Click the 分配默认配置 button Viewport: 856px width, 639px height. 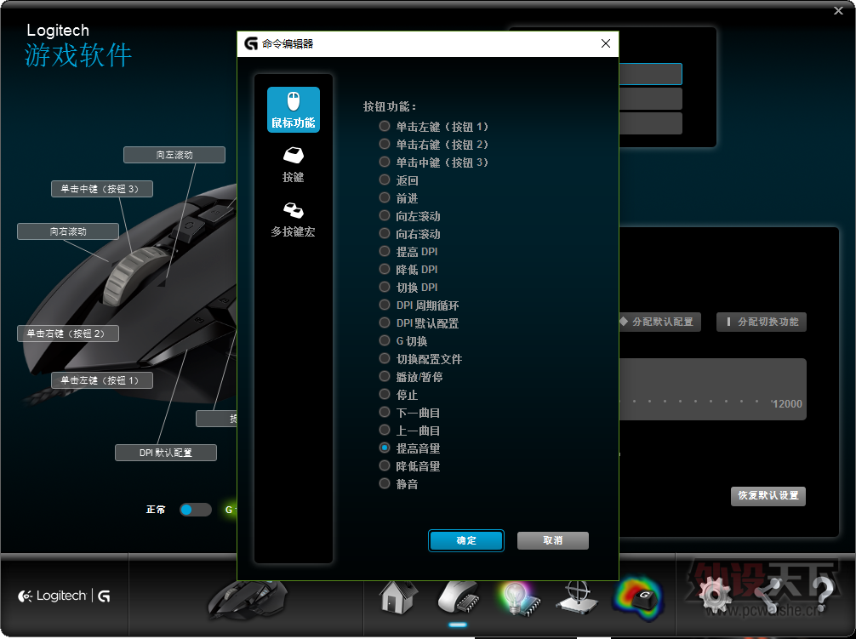pyautogui.click(x=659, y=322)
